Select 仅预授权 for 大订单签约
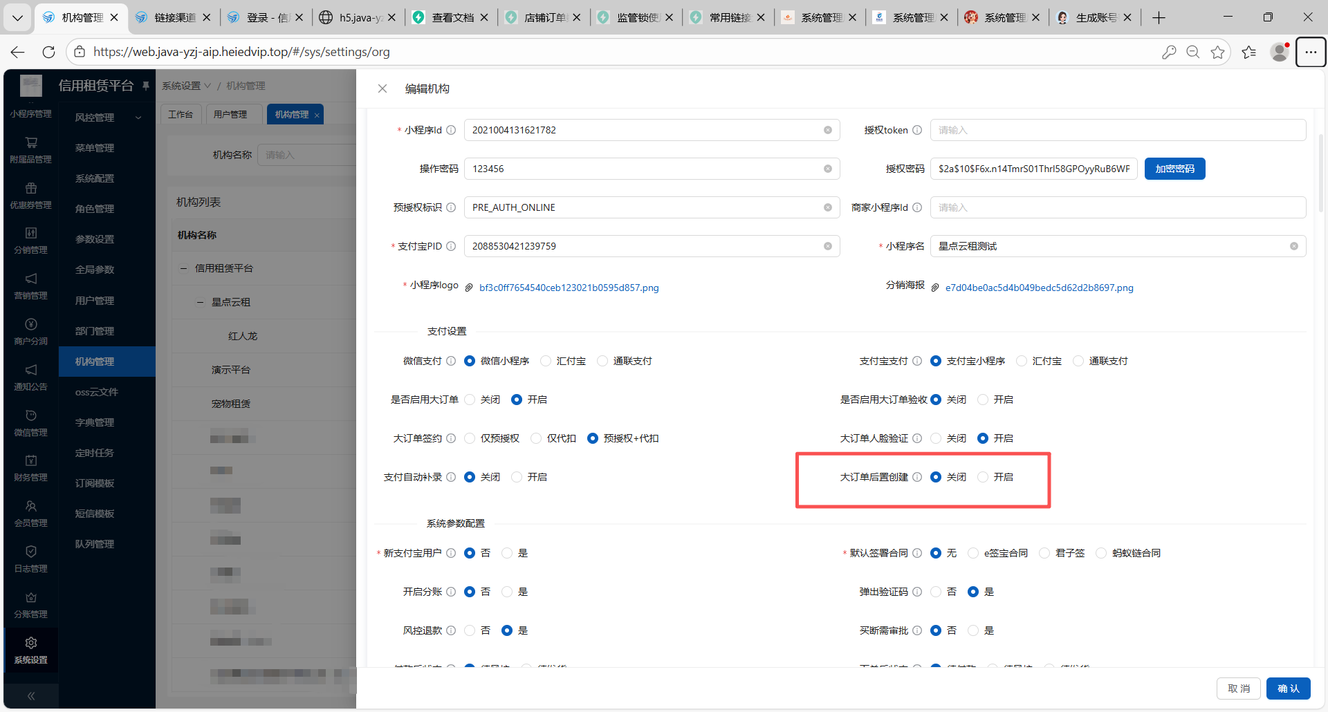 [x=470, y=438]
